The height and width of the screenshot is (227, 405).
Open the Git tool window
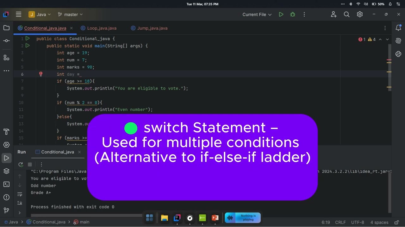(6, 210)
